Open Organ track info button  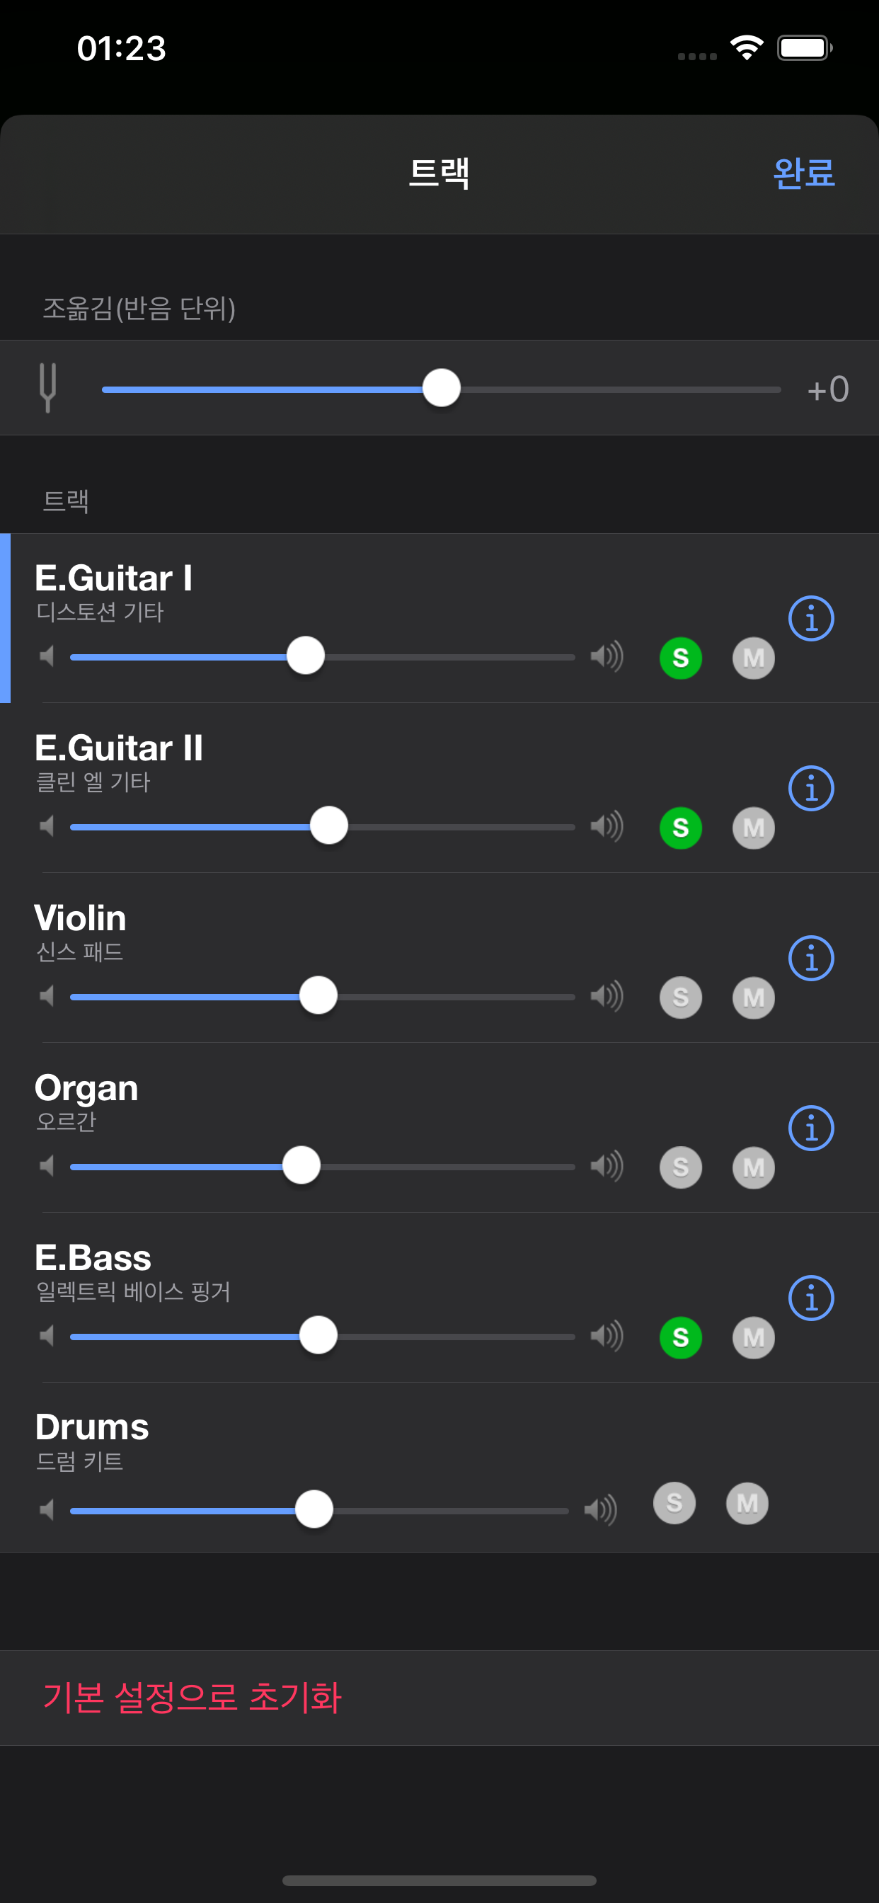(x=811, y=1128)
